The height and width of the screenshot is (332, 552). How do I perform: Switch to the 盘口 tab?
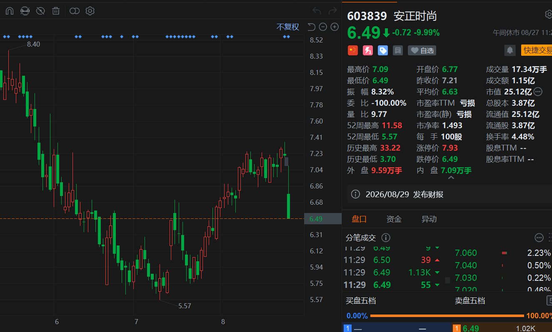(x=359, y=219)
